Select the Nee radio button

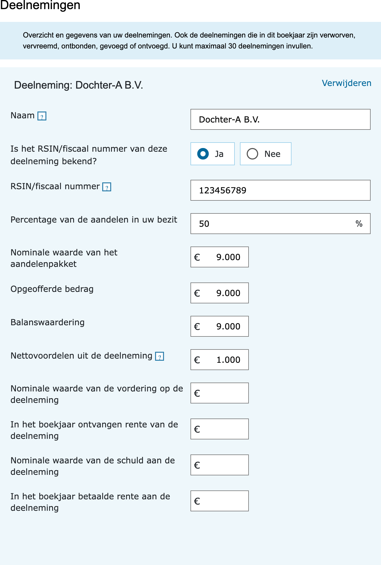tap(265, 154)
